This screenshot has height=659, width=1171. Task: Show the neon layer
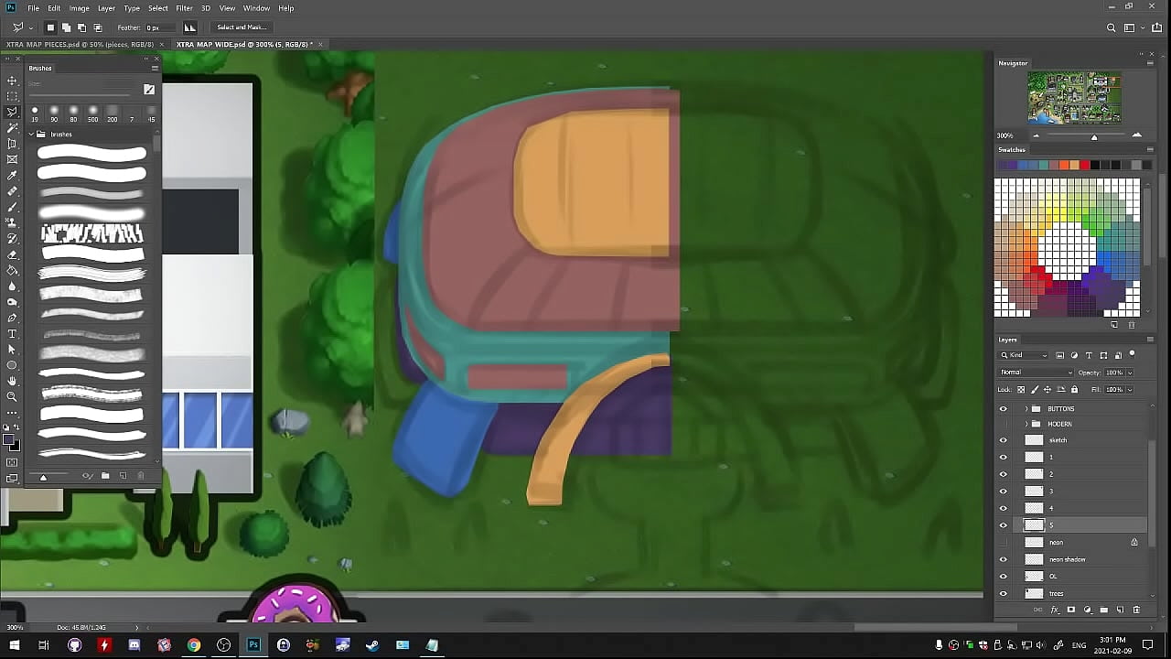point(1003,542)
